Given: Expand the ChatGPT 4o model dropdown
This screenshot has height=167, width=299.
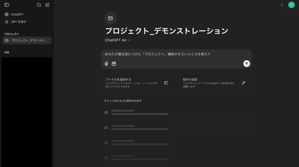Looking at the screenshot, I should tap(118, 40).
